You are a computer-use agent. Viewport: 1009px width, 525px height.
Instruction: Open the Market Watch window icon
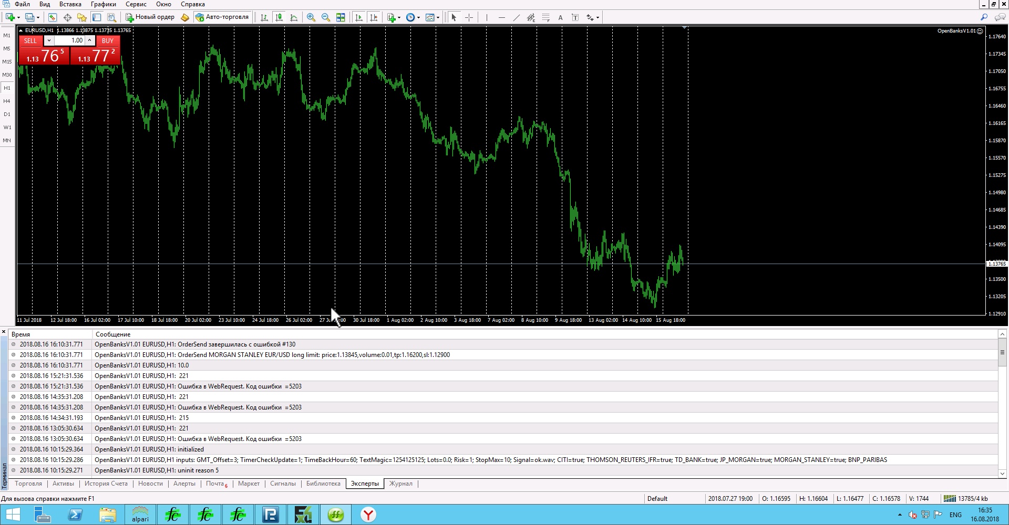(x=53, y=17)
